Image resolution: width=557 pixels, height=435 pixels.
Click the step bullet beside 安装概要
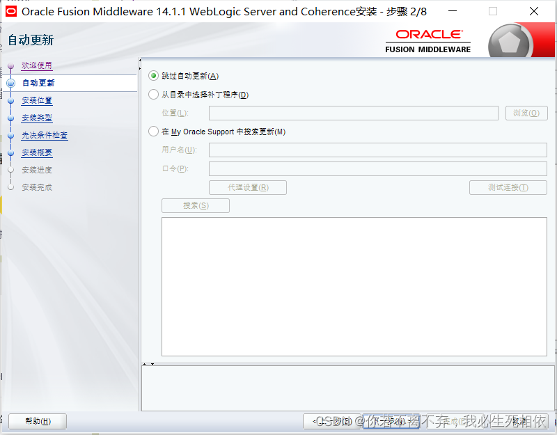pos(10,152)
